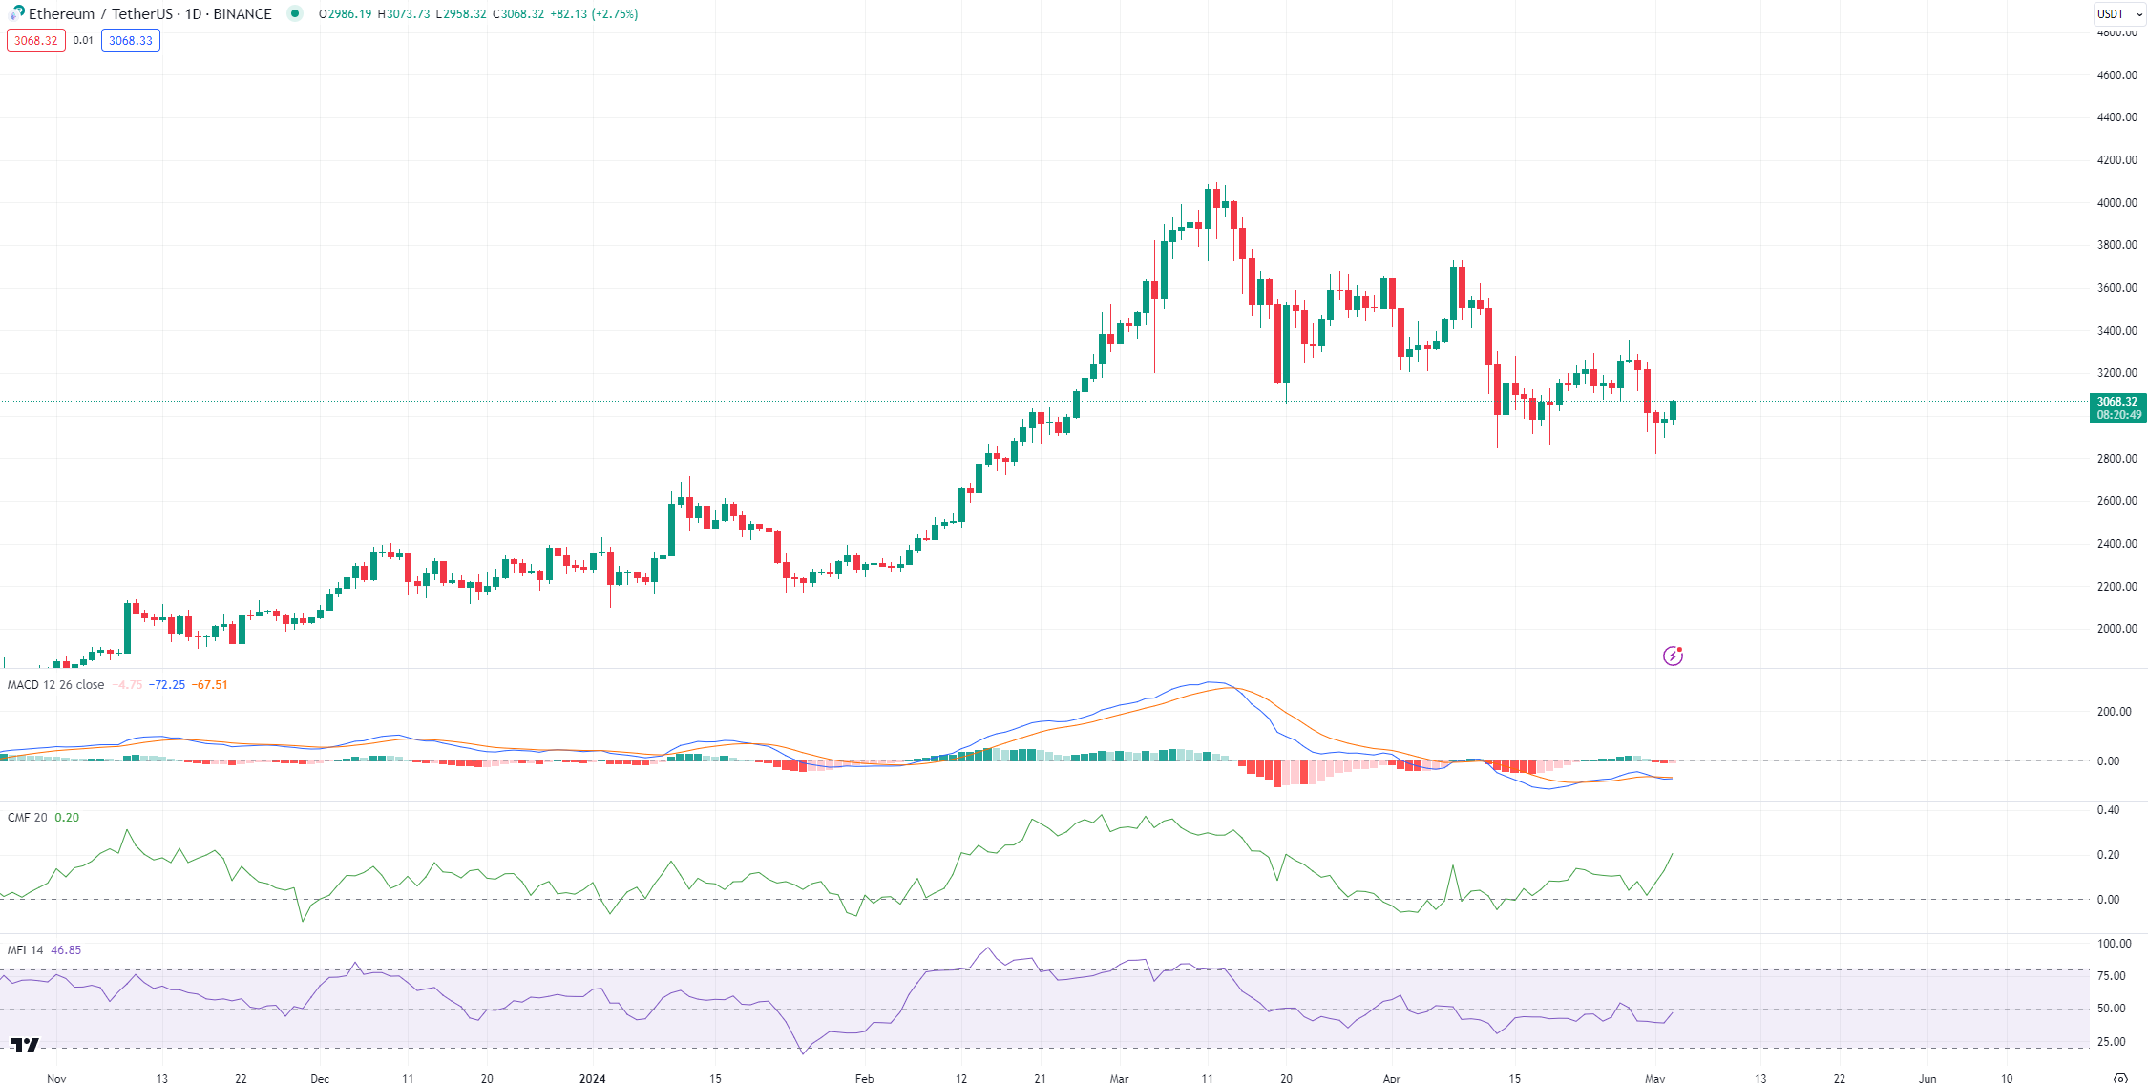Click the red sell price 3068.32 button

[36, 40]
